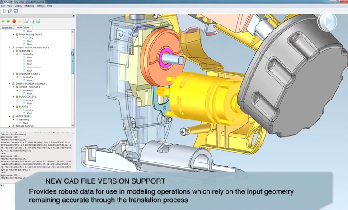Open the Modeling menu
Viewport: 348px width, 210px height.
click(29, 6)
